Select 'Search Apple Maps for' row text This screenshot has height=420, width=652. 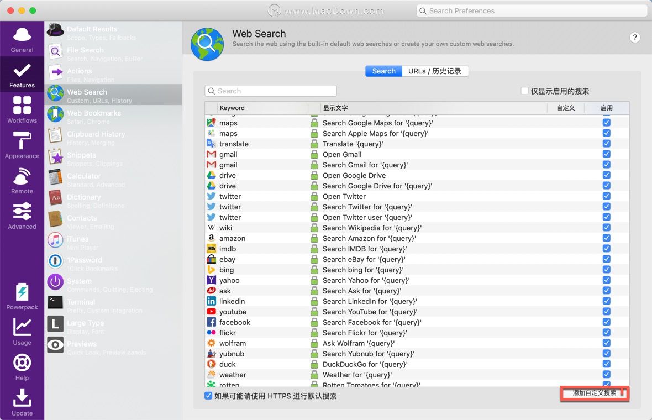376,134
